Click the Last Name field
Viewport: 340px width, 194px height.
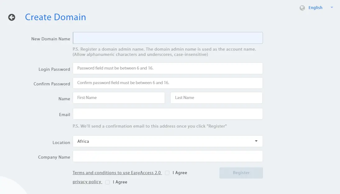216,98
